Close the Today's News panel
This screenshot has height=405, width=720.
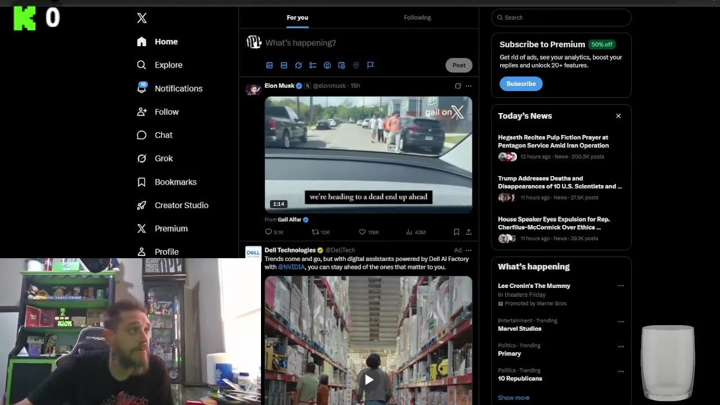[x=618, y=116]
